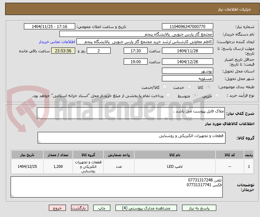This screenshot has height=217, width=260.
Task: Click the توضیحات خریدار text area
Action: [117, 187]
